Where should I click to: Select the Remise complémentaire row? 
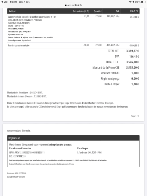(x=73, y=45)
